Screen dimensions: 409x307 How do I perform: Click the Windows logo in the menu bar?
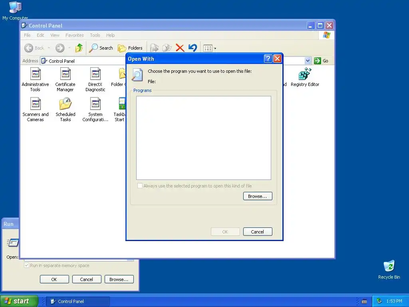[327, 35]
